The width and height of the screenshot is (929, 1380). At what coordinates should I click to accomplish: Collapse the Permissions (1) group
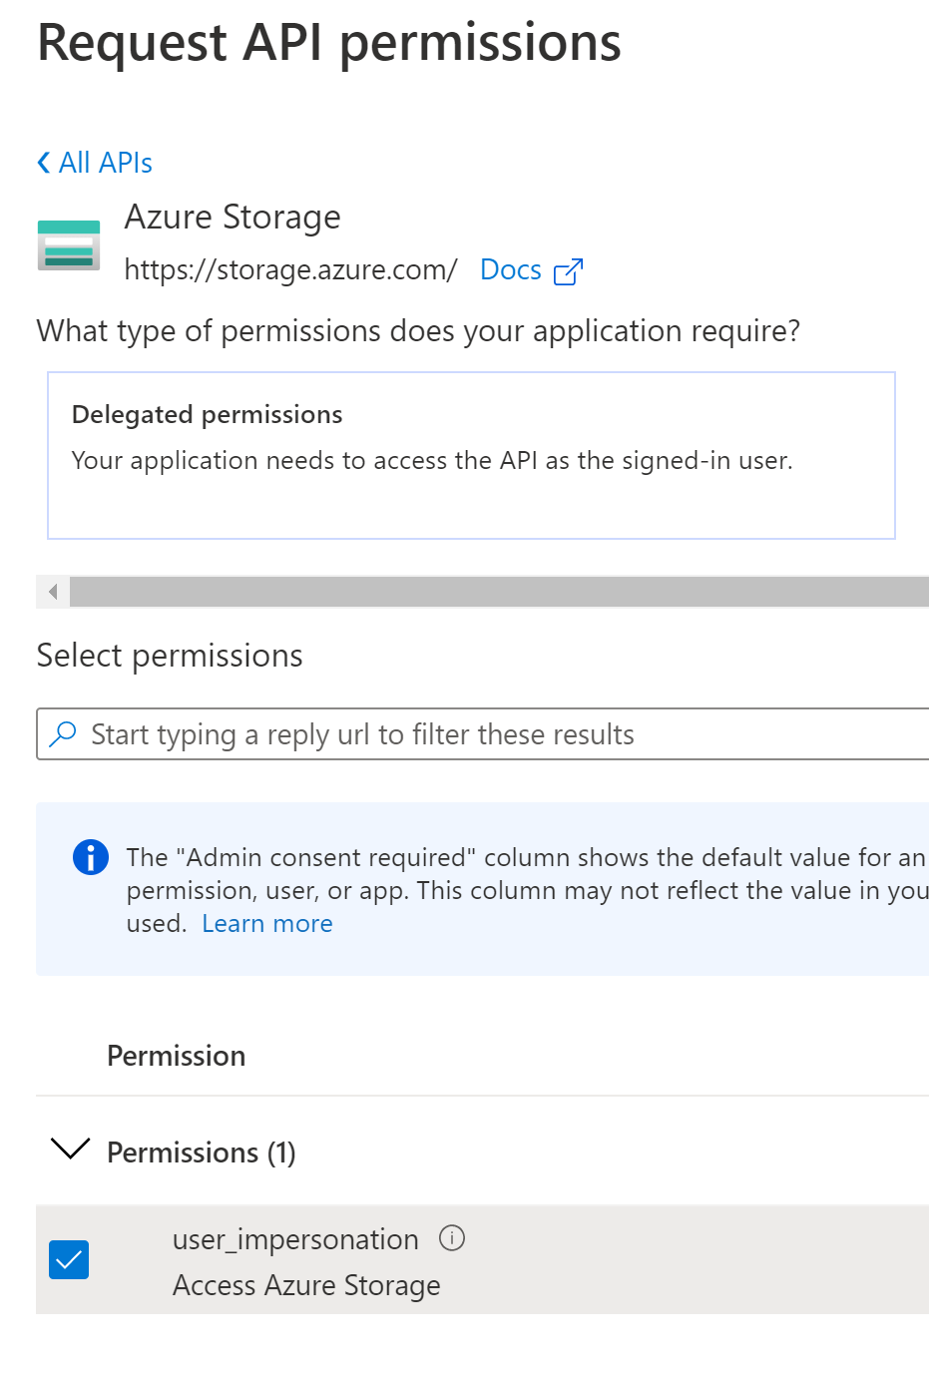[69, 1150]
